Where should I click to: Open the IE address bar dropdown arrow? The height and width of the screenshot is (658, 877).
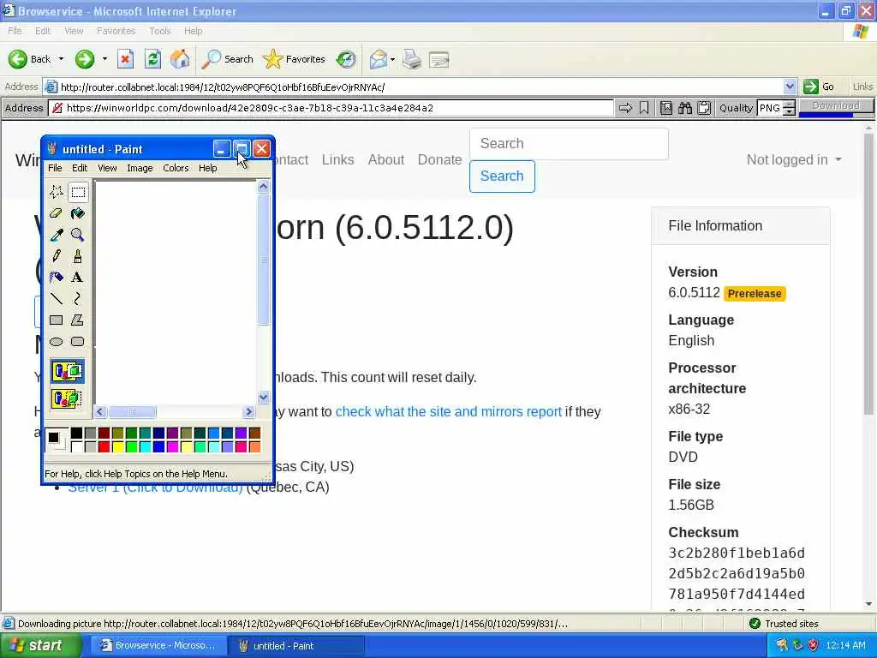pos(789,87)
